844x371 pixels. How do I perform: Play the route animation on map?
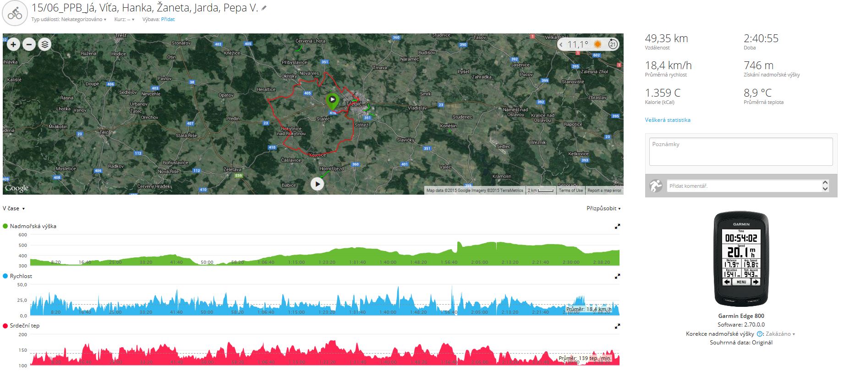317,184
